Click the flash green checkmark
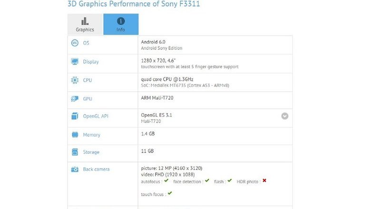The image size is (372, 209). [229, 181]
